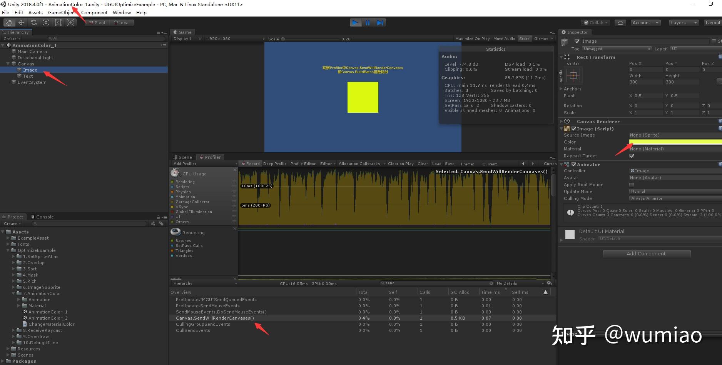
Task: Click the Step frame button
Action: coord(380,23)
